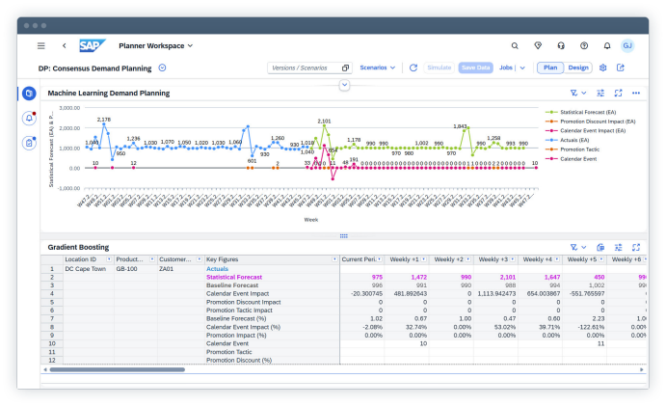The width and height of the screenshot is (666, 406).
Task: Open Weekly +1 column dropdown
Action: [423, 259]
